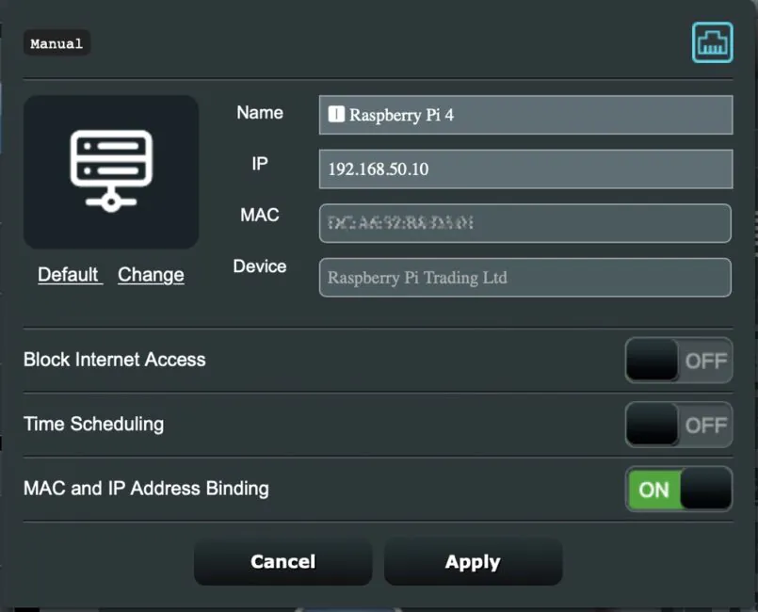Click the IP field label

(x=260, y=164)
